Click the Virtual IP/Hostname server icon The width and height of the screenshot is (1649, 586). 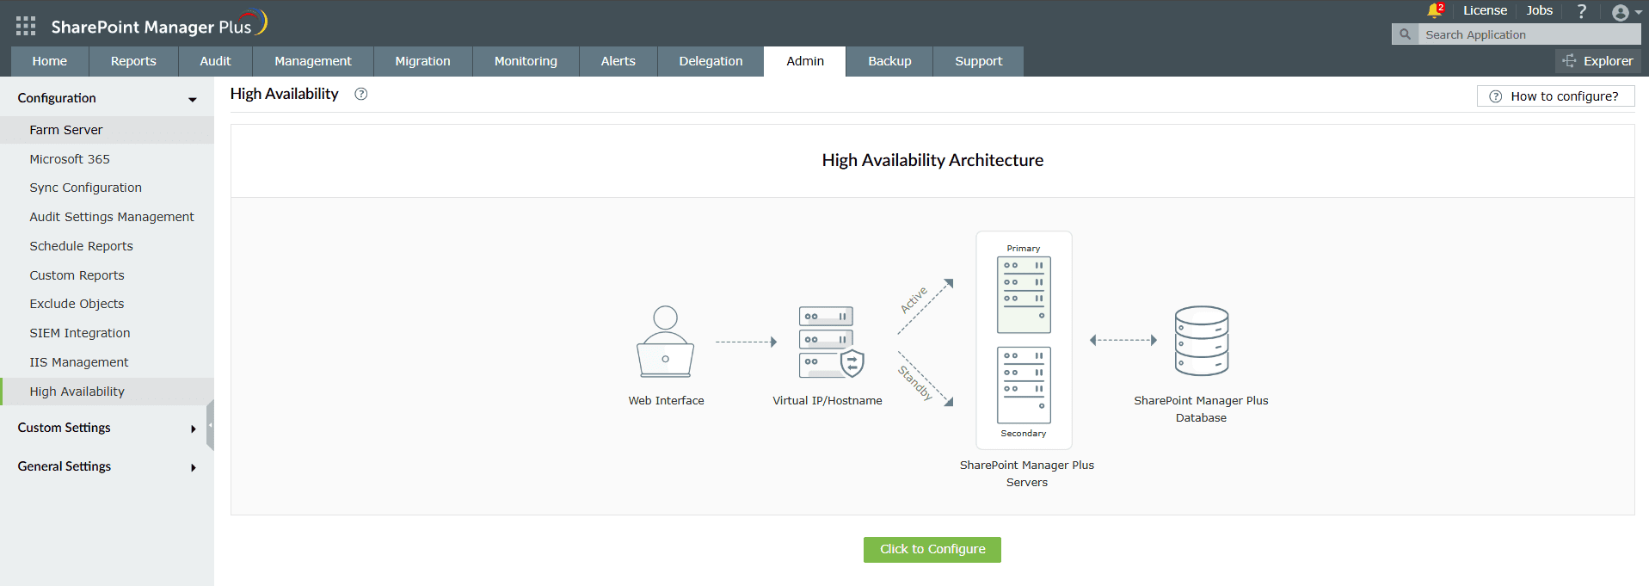tap(831, 342)
